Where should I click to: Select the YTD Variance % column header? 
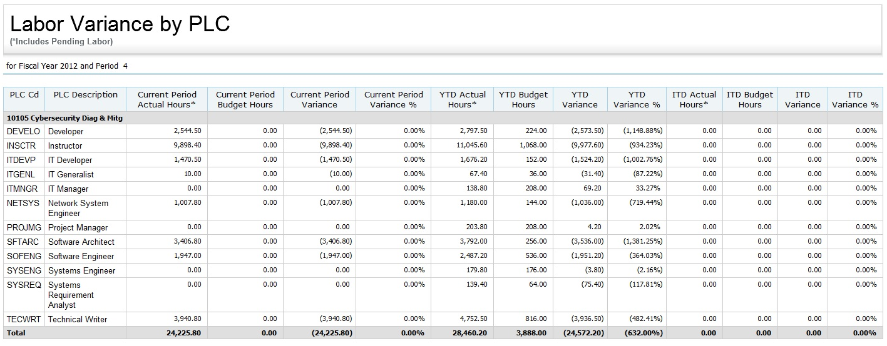637,100
